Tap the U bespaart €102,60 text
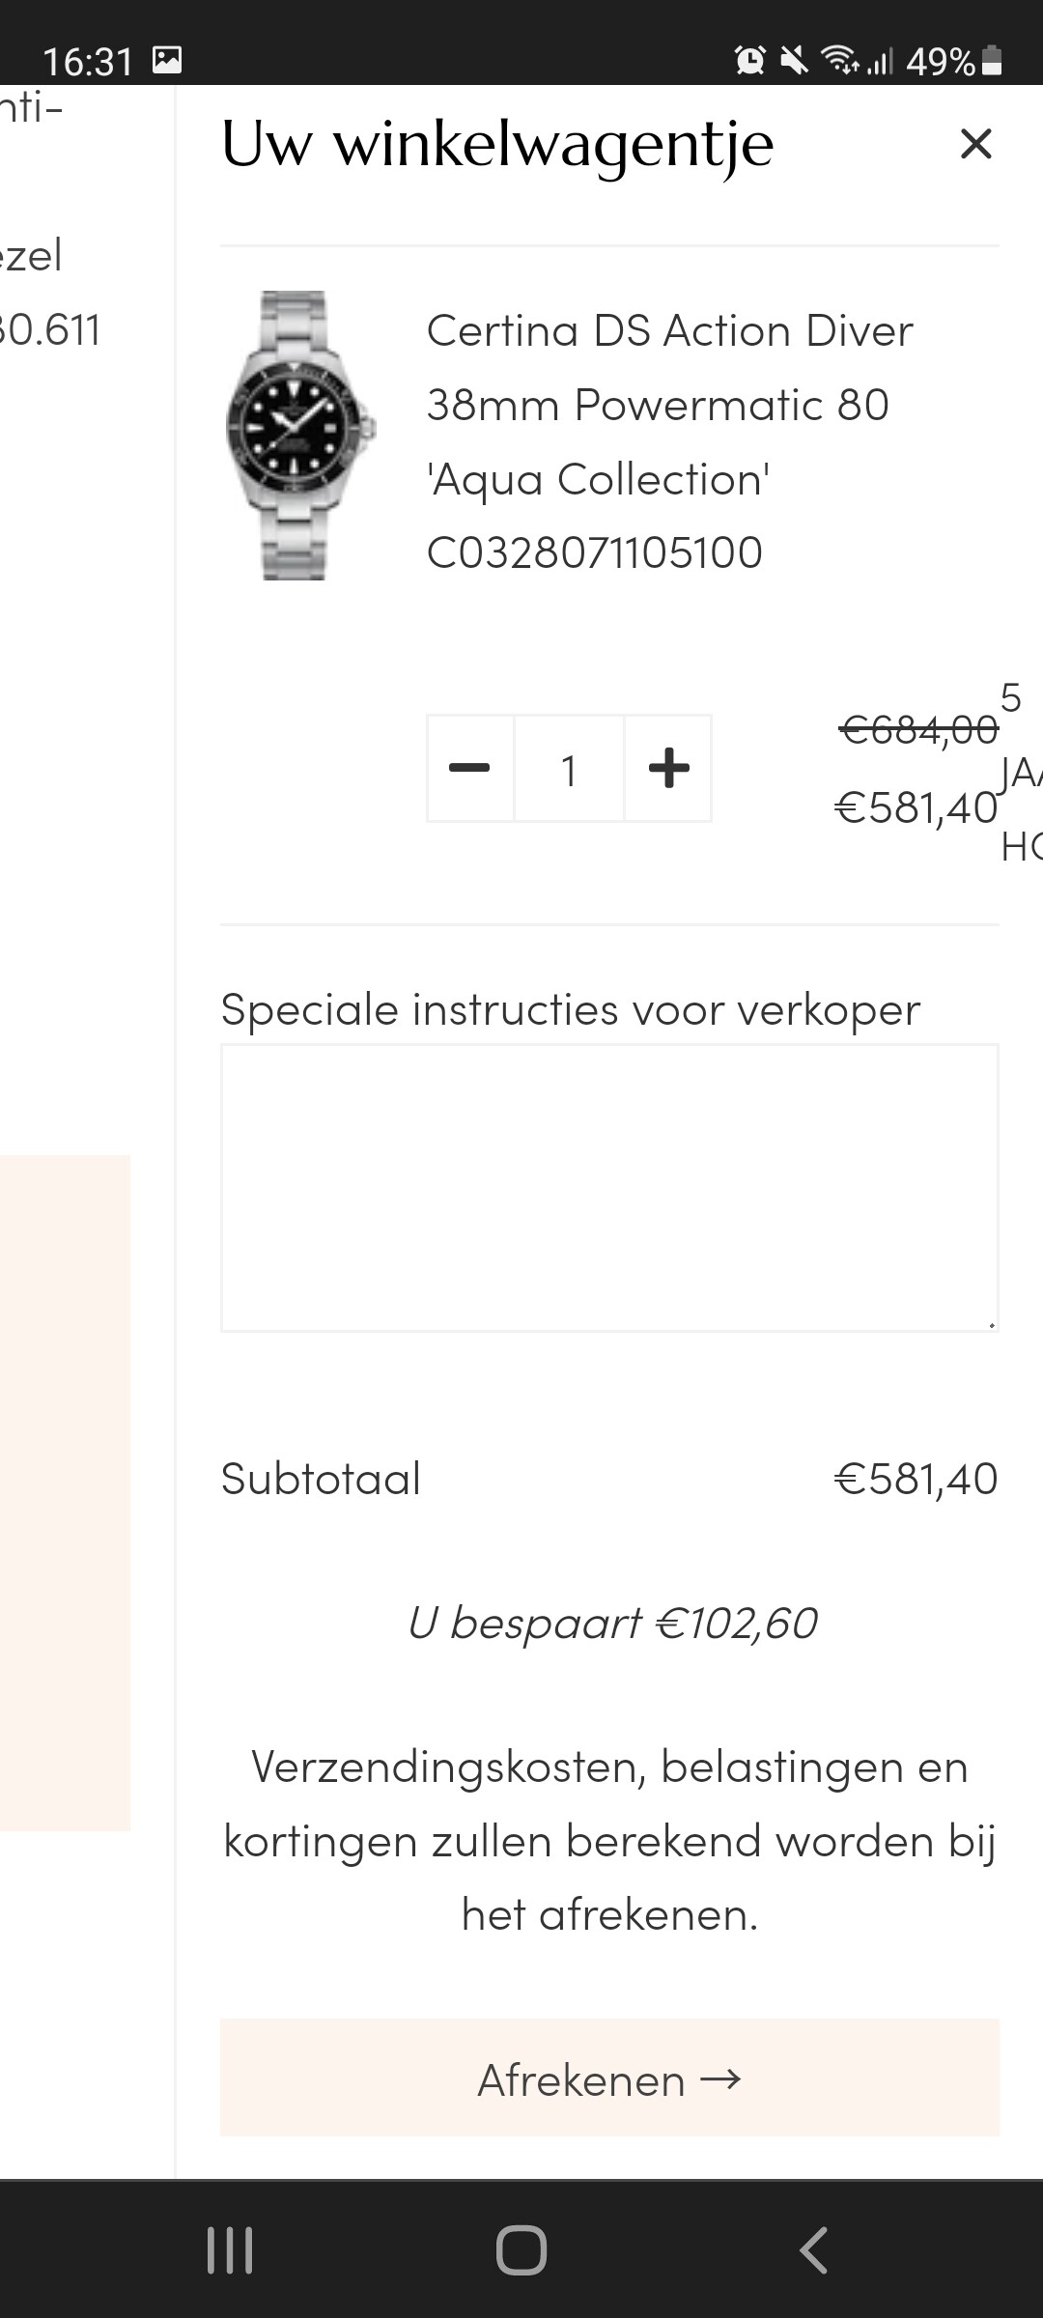This screenshot has height=2318, width=1043. [612, 1623]
